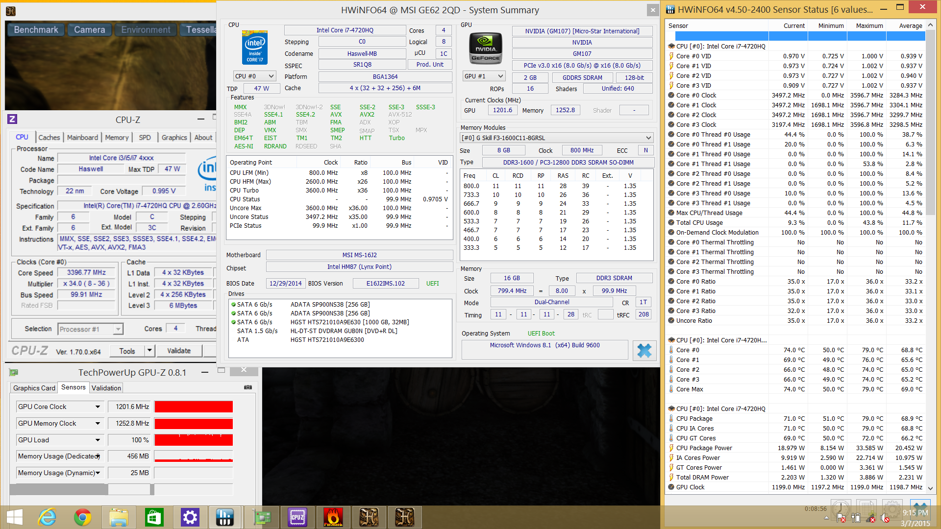Screen dimensions: 941x529
Task: Close System Summary with the blue X icon
Action: tap(644, 350)
